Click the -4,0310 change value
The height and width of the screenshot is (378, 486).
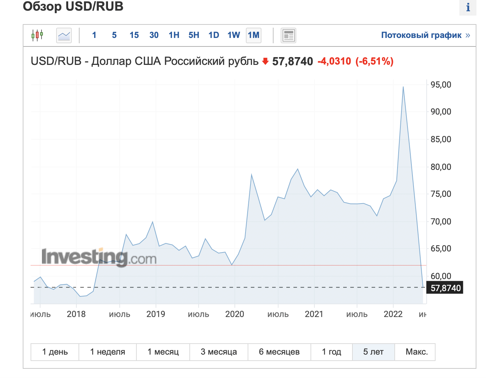[334, 61]
